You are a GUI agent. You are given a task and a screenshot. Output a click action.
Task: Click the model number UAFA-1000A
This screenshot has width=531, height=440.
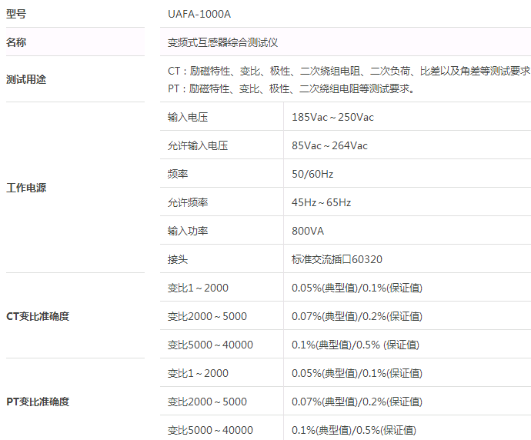click(x=199, y=14)
